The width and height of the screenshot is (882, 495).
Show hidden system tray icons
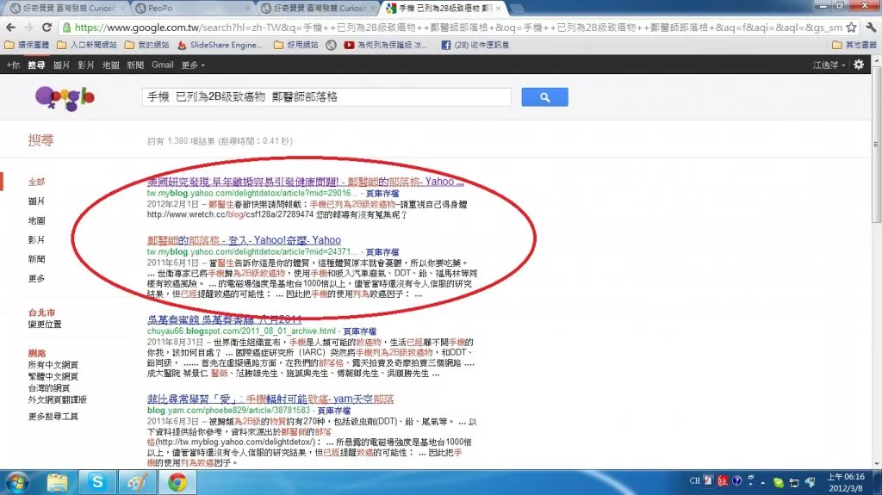click(x=763, y=482)
